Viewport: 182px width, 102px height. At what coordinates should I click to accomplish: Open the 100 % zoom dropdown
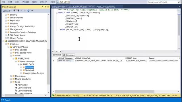tap(60, 51)
